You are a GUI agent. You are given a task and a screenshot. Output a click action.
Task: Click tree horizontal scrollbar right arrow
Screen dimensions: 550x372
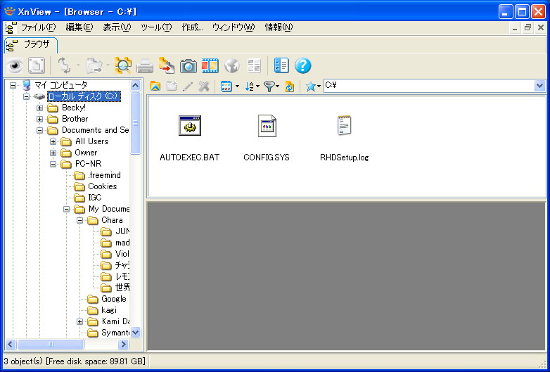(123, 345)
